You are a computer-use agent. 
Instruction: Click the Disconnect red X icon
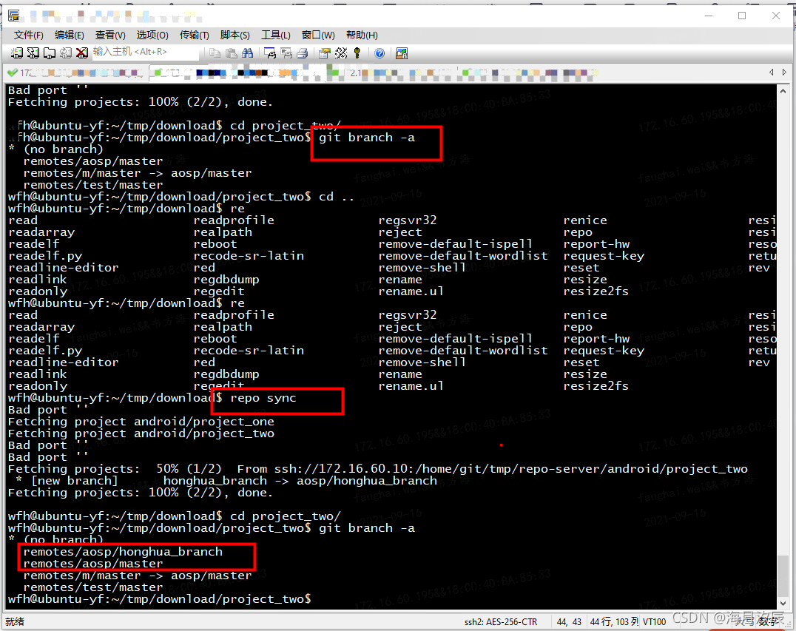[81, 53]
